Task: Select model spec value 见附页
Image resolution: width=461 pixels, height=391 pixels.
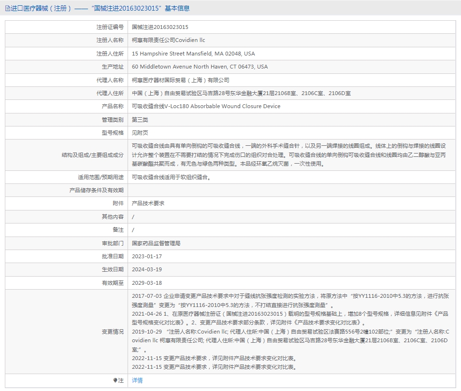Action: tap(140, 133)
